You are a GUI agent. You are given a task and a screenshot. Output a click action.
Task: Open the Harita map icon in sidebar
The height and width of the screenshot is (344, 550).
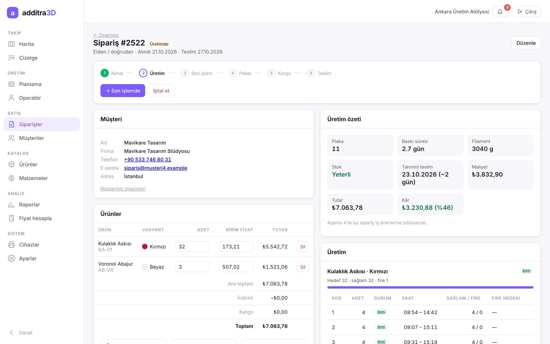[x=11, y=44]
